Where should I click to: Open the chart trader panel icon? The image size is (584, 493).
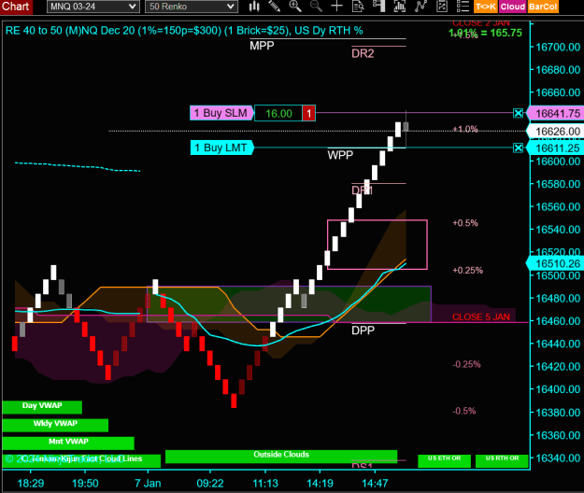(x=378, y=7)
